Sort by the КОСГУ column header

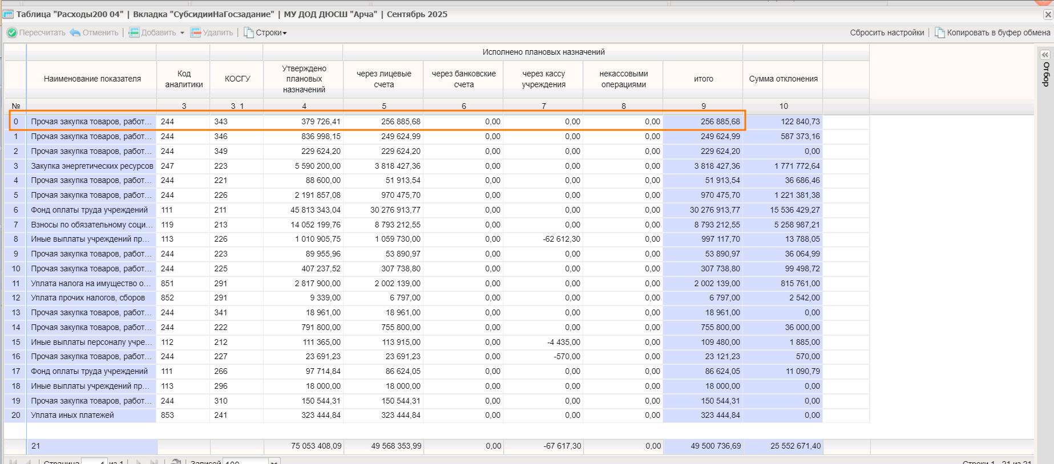(237, 79)
